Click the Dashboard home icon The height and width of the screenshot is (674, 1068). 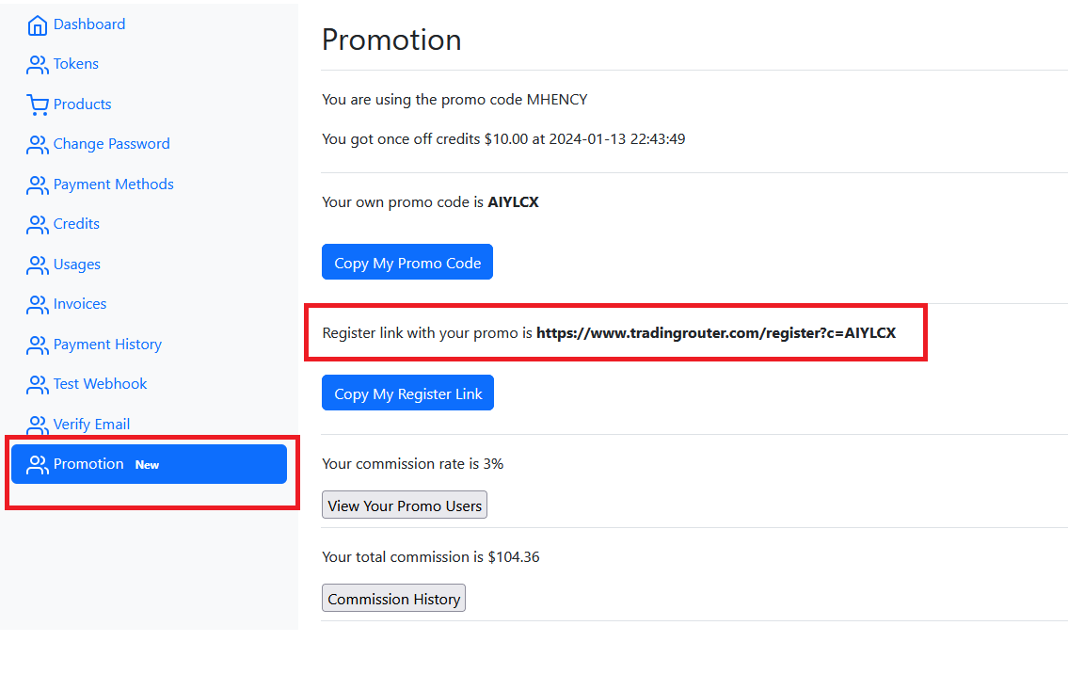click(x=38, y=25)
